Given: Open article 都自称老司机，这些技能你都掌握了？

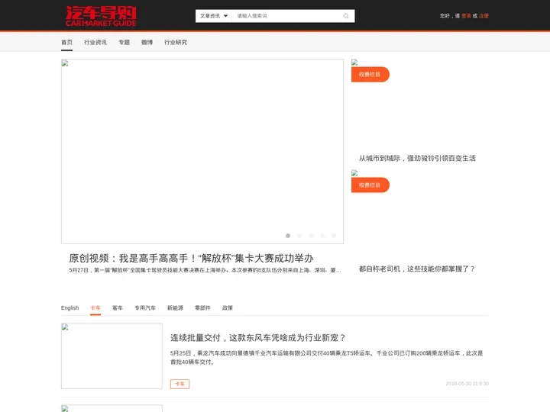Looking at the screenshot, I should [x=417, y=269].
